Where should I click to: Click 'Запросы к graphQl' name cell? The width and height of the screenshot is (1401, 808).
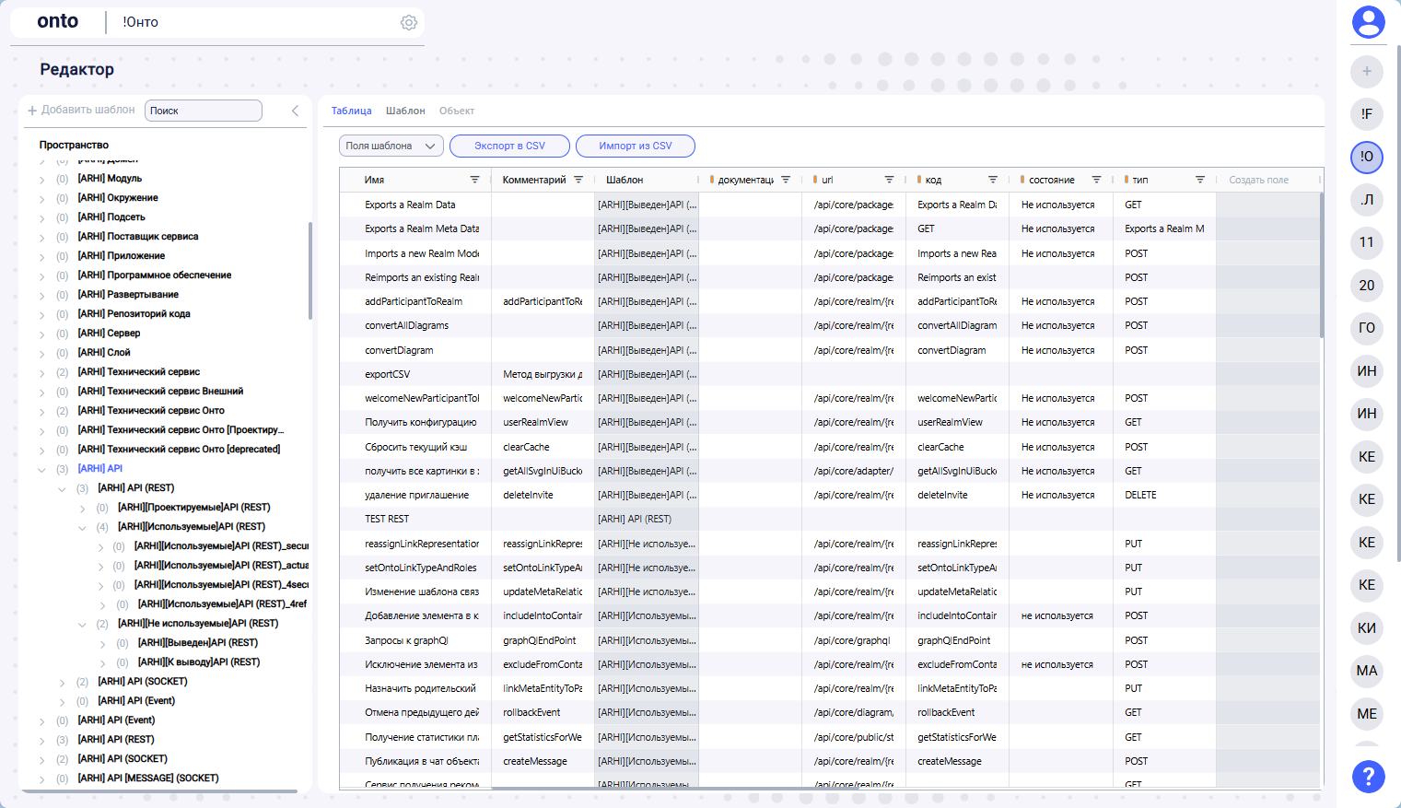click(406, 640)
